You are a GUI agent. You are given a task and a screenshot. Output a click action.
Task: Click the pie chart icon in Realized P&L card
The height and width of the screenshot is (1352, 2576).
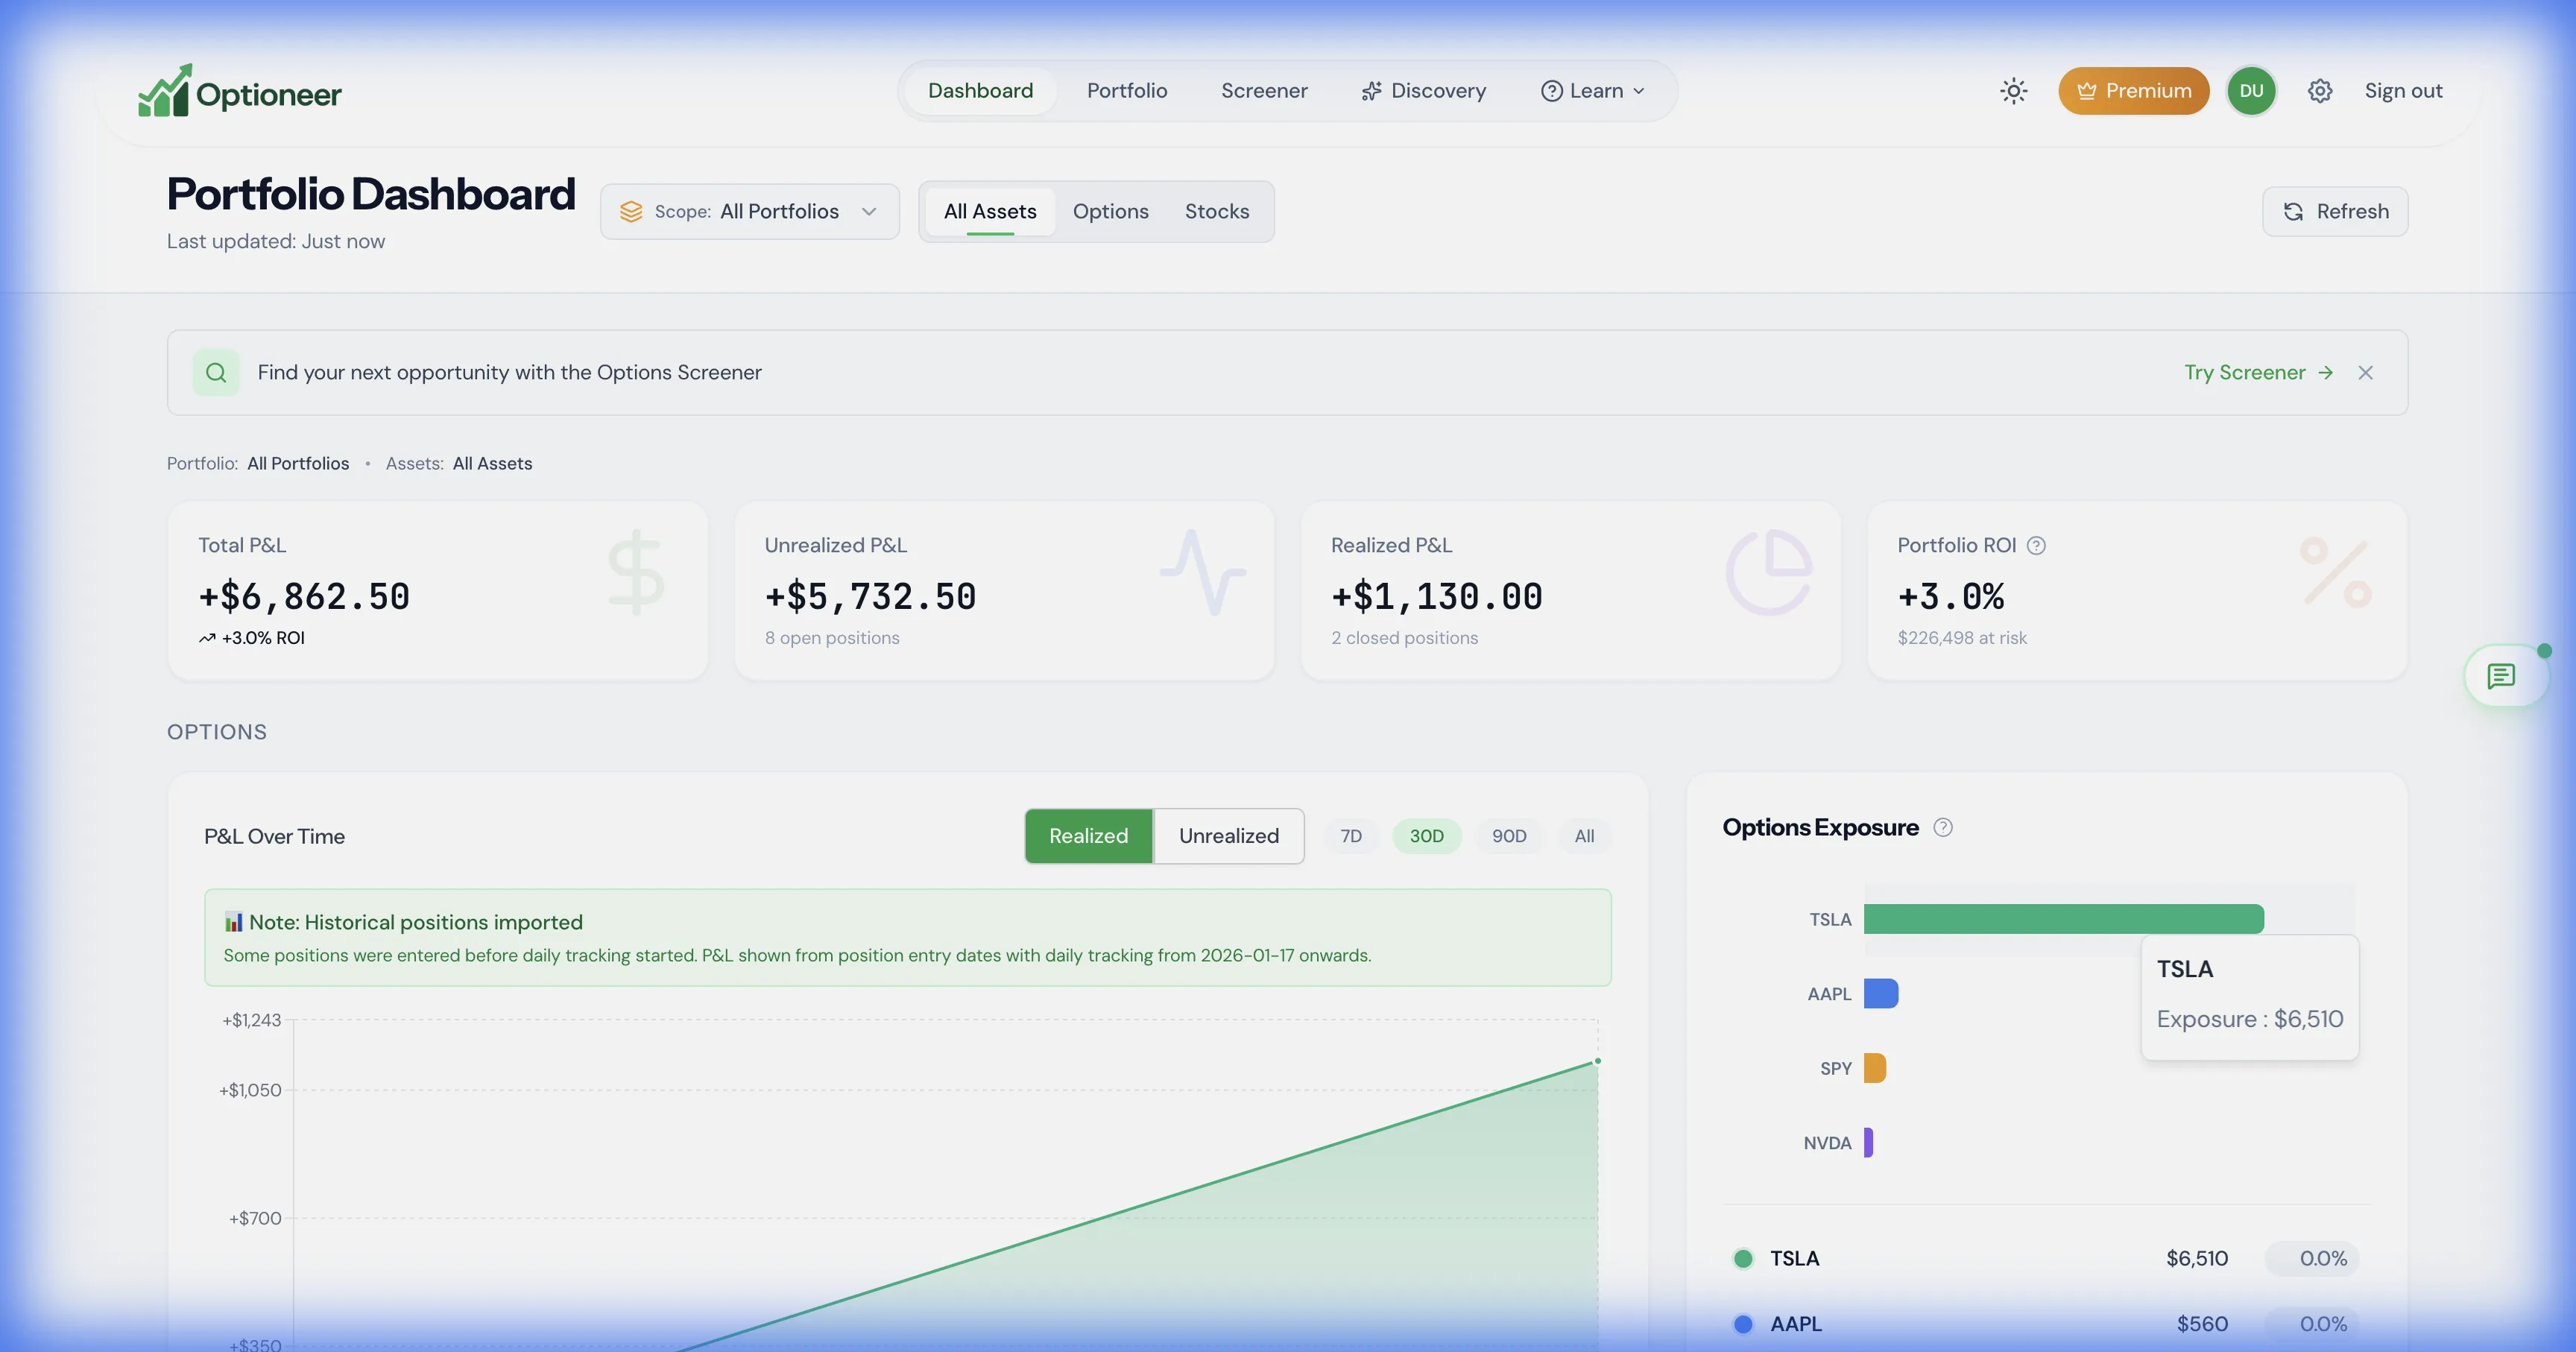[x=1769, y=572]
